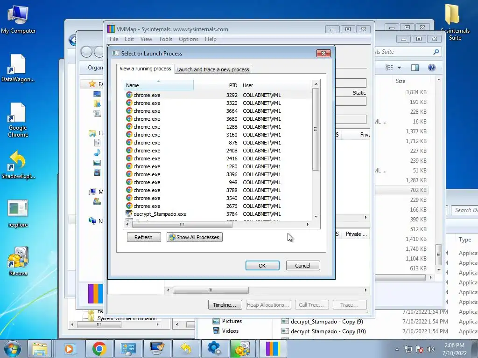Click process list horizontal scroll right arrow
The height and width of the screenshot is (358, 478).
pos(308,224)
